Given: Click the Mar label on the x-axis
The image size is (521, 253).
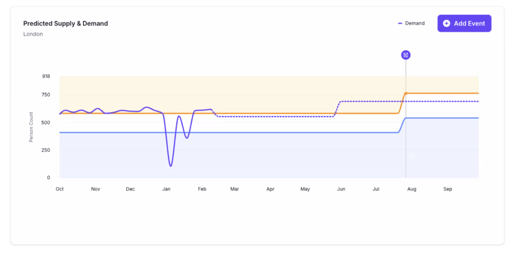Looking at the screenshot, I should (234, 189).
